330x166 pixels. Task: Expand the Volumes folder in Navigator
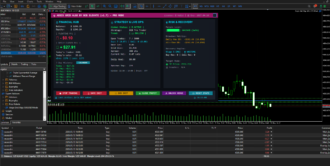tap(3, 80)
